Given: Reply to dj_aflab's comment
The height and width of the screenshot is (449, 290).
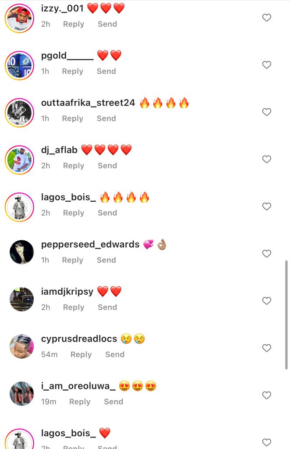Looking at the screenshot, I should click(x=74, y=166).
